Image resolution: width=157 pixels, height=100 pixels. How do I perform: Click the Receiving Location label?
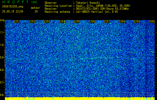point(58,6)
